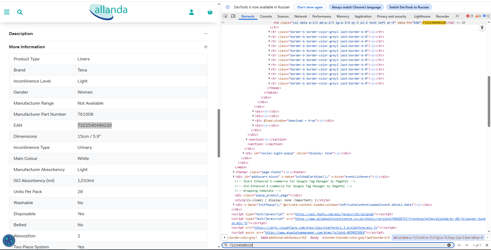Open the Network tab

pyautogui.click(x=301, y=16)
